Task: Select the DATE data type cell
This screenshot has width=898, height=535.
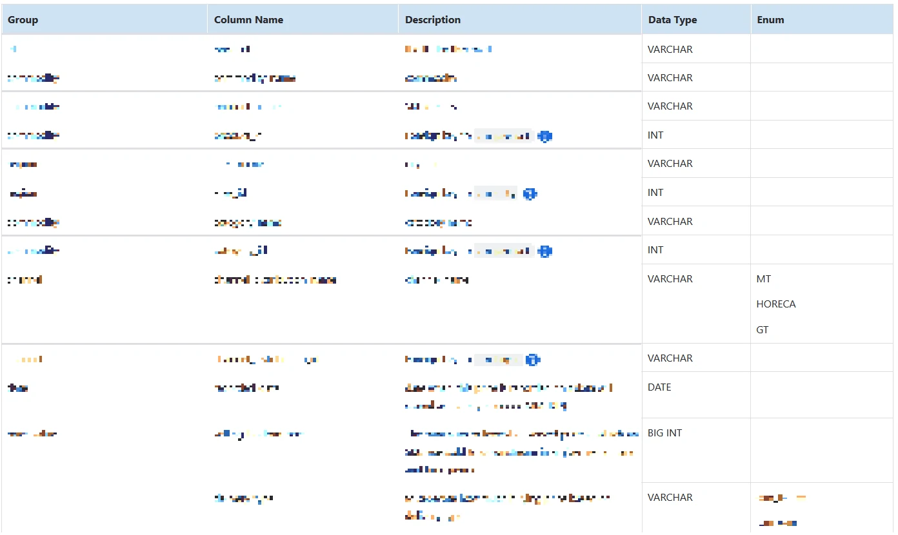Action: point(659,387)
